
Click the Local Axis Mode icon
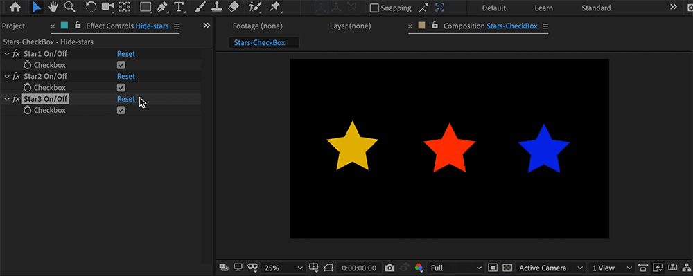[x=320, y=8]
